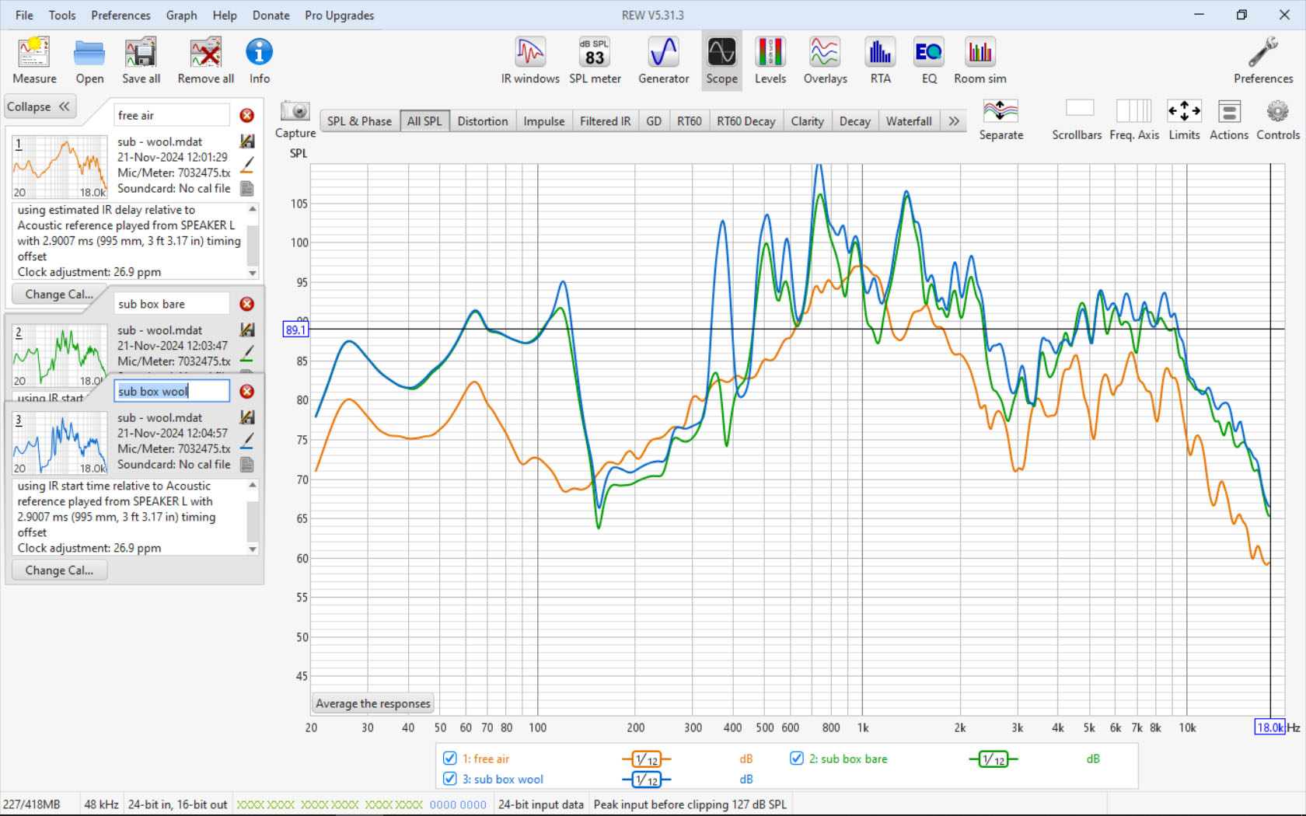Select the free air measurement thumbnail
Screen dimensions: 1306x816
coord(60,167)
